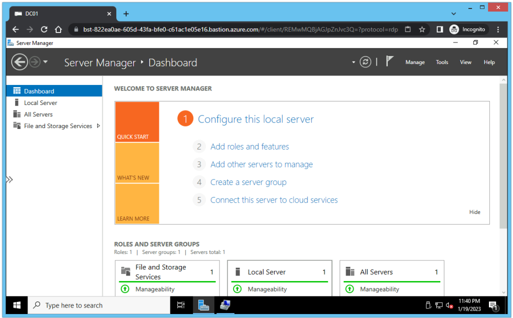Open the notifications flag

pyautogui.click(x=389, y=61)
